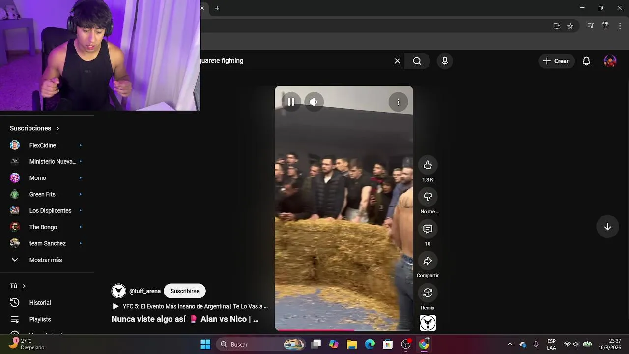Like the Short with the thumbs-up

428,165
